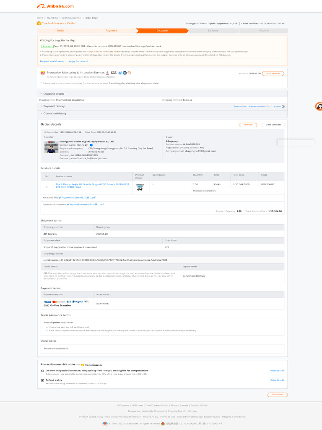Click the Apply for refund link
322x430 pixels.
[78, 61]
